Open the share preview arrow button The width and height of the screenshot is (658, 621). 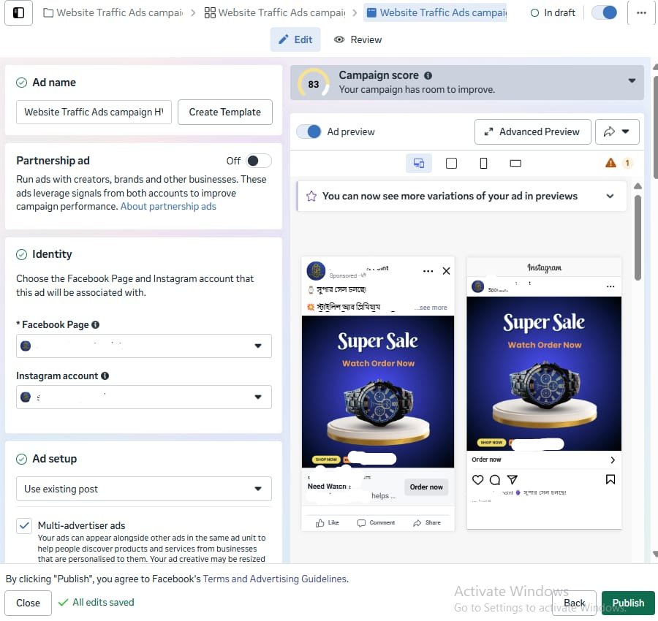(x=617, y=132)
